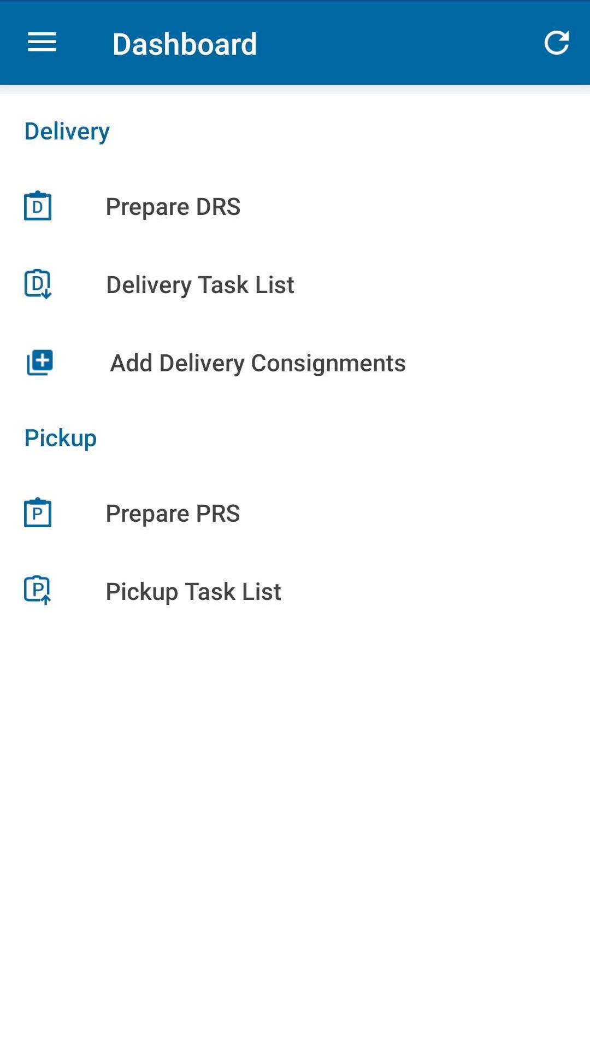Open the Delivery Task List

coord(200,285)
